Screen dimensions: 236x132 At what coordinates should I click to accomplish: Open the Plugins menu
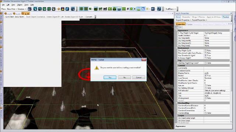[x=20, y=5]
